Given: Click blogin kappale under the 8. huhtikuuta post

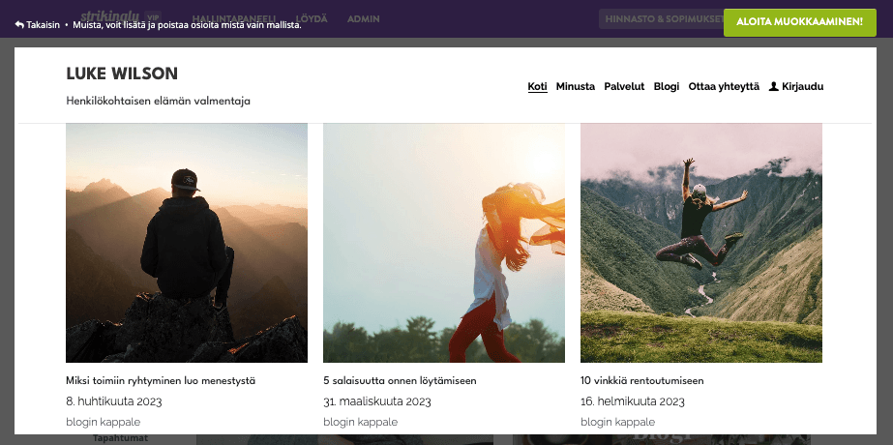Looking at the screenshot, I should pyautogui.click(x=104, y=422).
